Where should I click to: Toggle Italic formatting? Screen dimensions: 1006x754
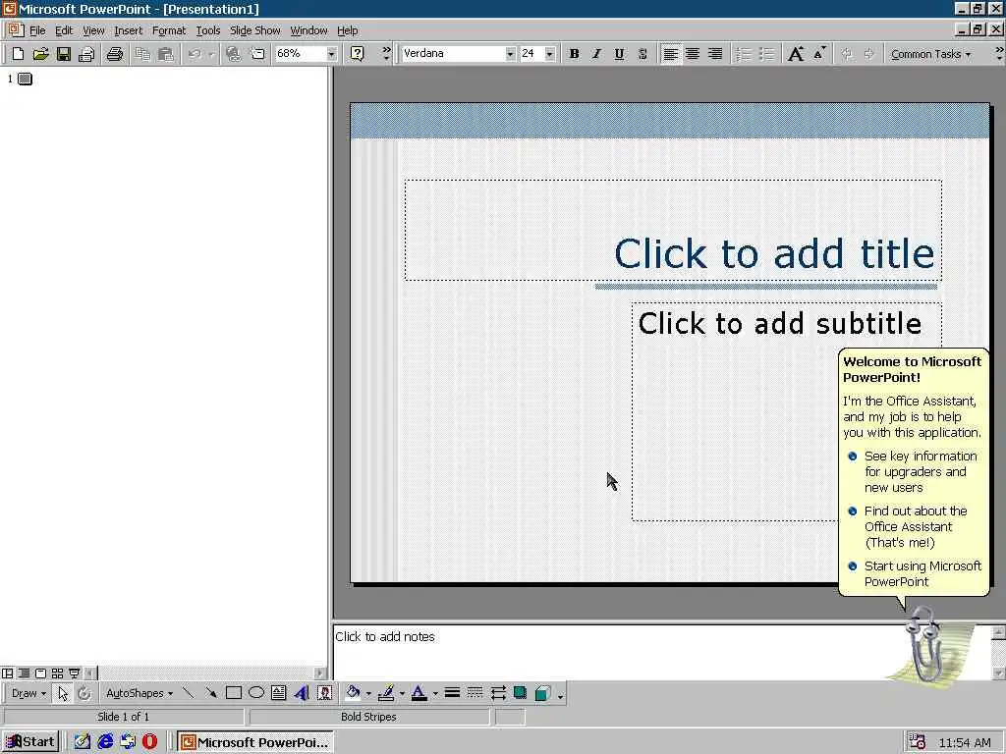(x=596, y=54)
